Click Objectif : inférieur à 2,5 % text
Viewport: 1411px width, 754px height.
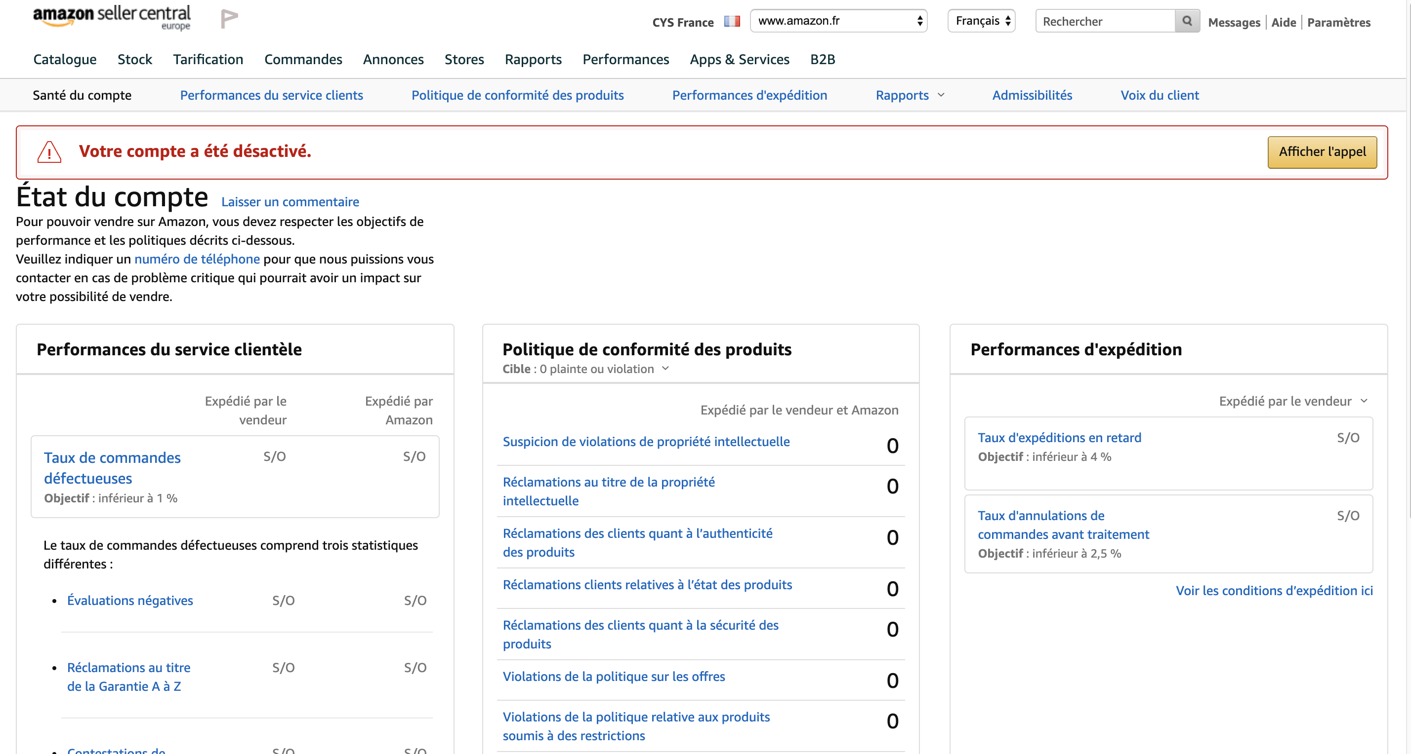pyautogui.click(x=1049, y=553)
